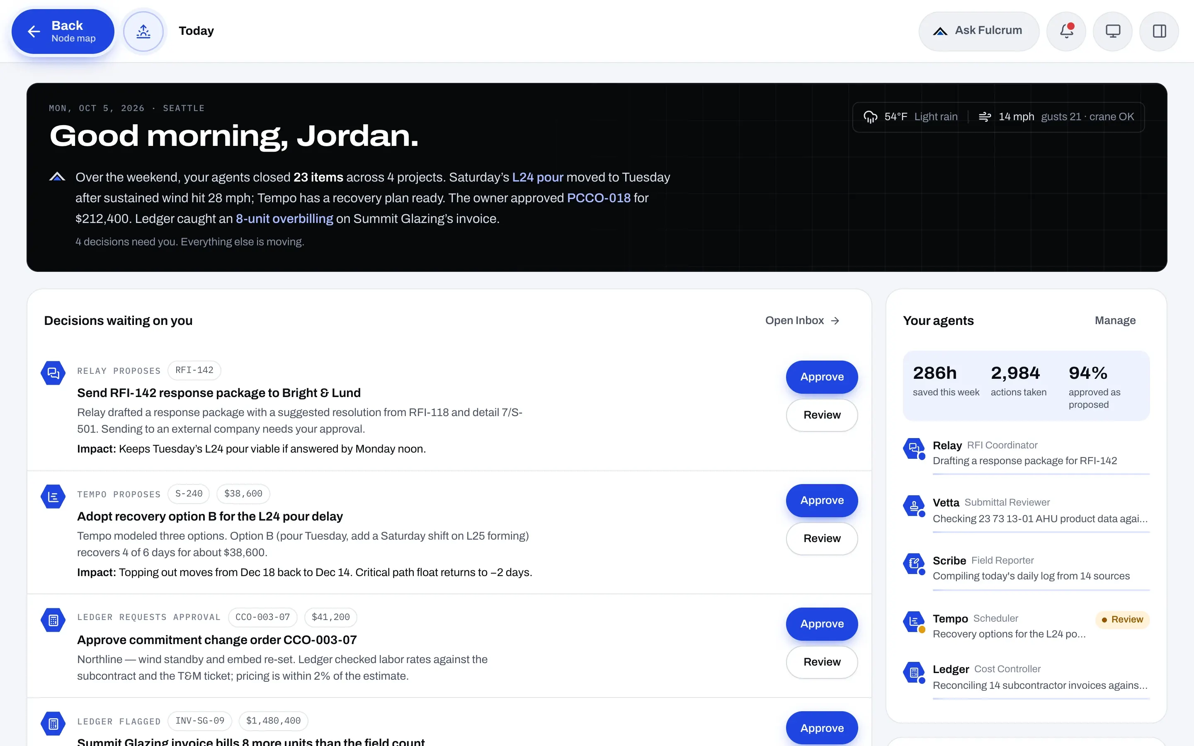Click the Ledger icon beside INV-SG-09 decision
This screenshot has height=746, width=1194.
[x=53, y=724]
